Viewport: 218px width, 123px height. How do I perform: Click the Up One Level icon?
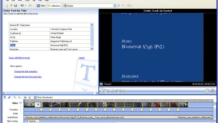click(119, 6)
